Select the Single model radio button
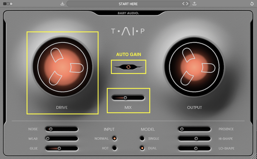This screenshot has height=159, width=257. pos(142,139)
